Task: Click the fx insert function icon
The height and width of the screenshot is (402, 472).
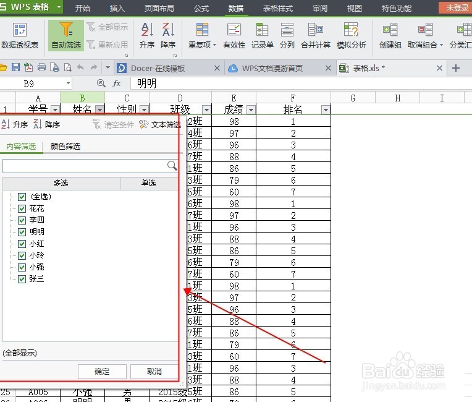Action: (117, 83)
